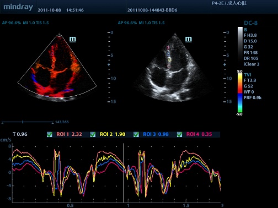Click the M orientation marker on color image
The width and height of the screenshot is (278, 208).
[x=73, y=39]
